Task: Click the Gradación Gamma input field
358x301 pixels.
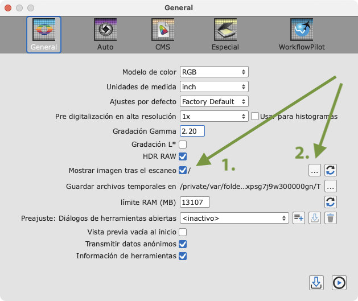Action: (191, 131)
